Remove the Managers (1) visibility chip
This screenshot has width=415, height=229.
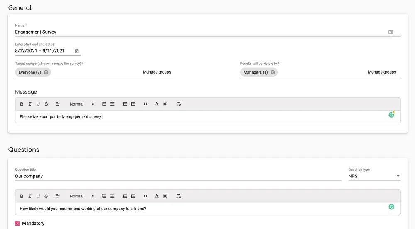coord(273,72)
